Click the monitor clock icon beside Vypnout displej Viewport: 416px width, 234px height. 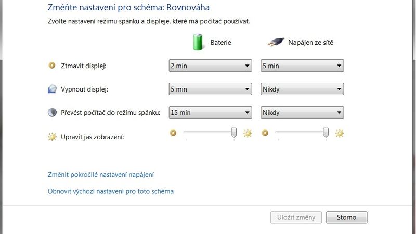pyautogui.click(x=53, y=89)
